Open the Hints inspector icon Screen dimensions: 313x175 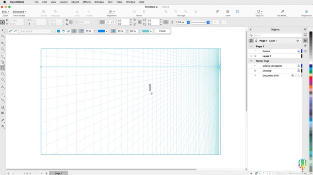pos(305,29)
